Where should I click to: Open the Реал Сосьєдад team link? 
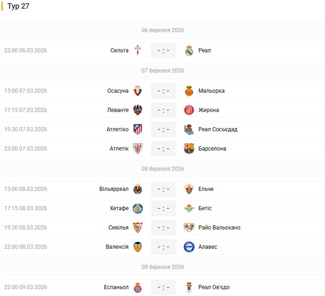pos(218,129)
